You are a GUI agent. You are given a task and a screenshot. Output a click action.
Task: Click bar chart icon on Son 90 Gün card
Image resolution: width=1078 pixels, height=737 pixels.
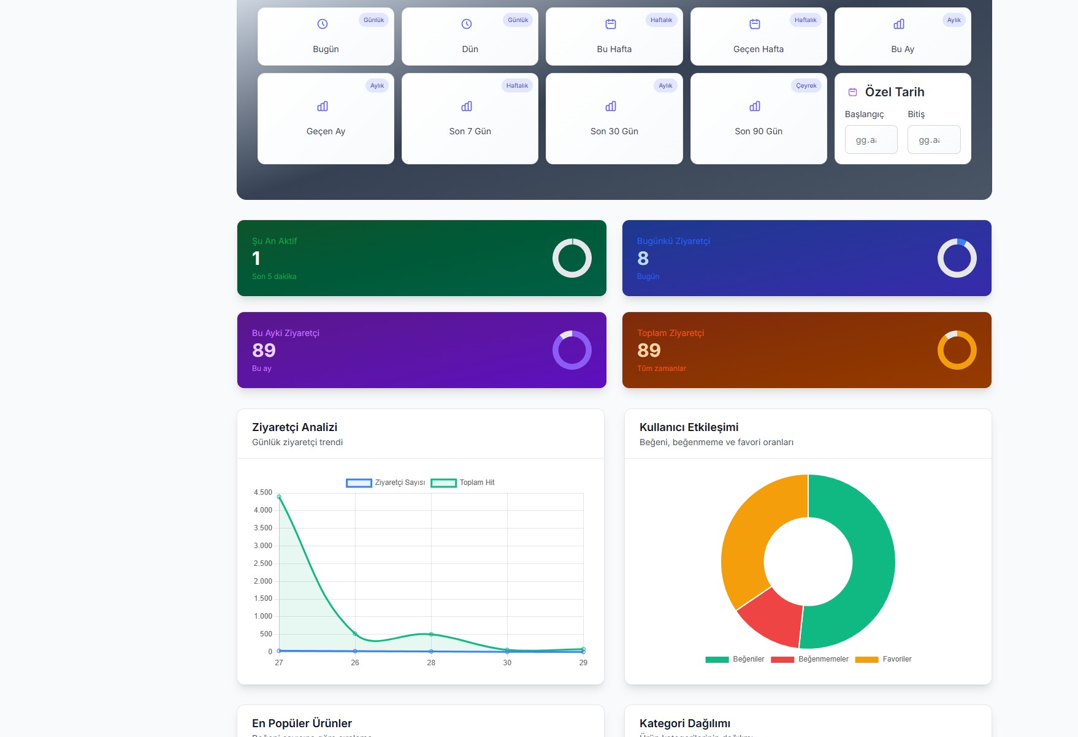click(x=755, y=106)
